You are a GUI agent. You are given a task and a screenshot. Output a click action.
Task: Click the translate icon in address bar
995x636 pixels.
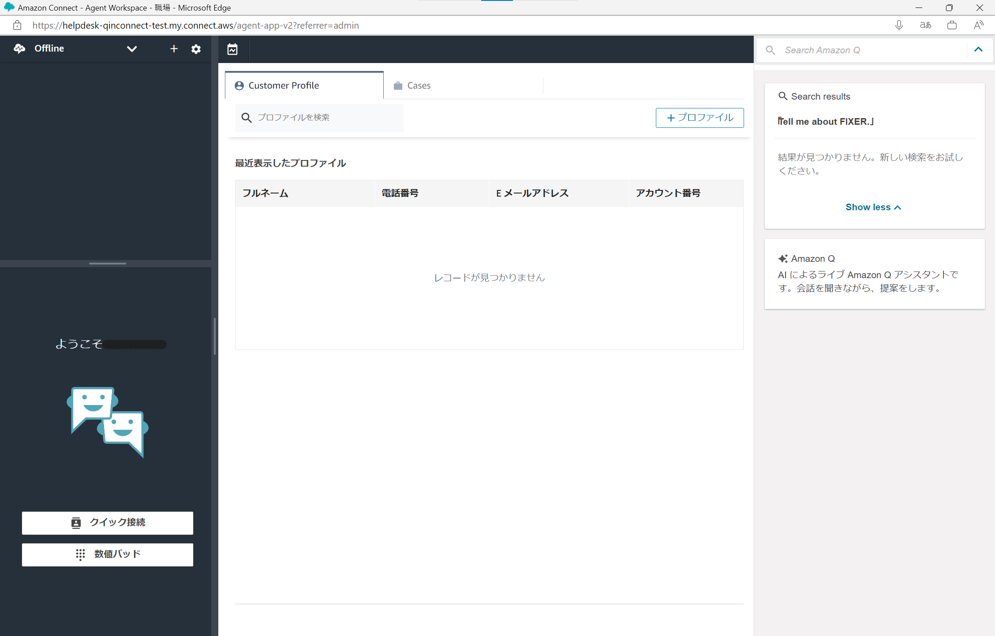tap(925, 25)
